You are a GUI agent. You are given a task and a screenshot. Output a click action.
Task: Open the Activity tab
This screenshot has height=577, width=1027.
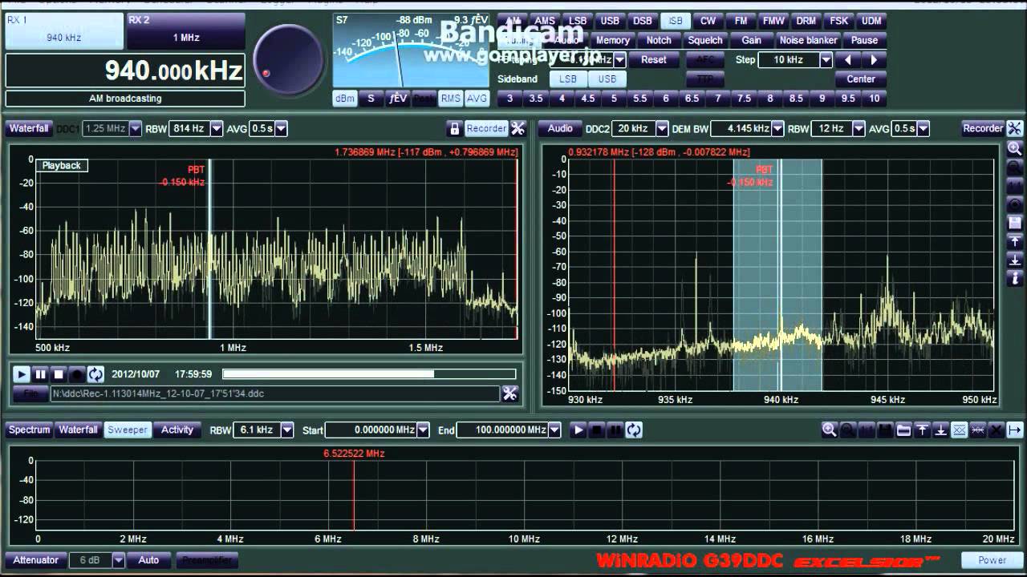(177, 430)
